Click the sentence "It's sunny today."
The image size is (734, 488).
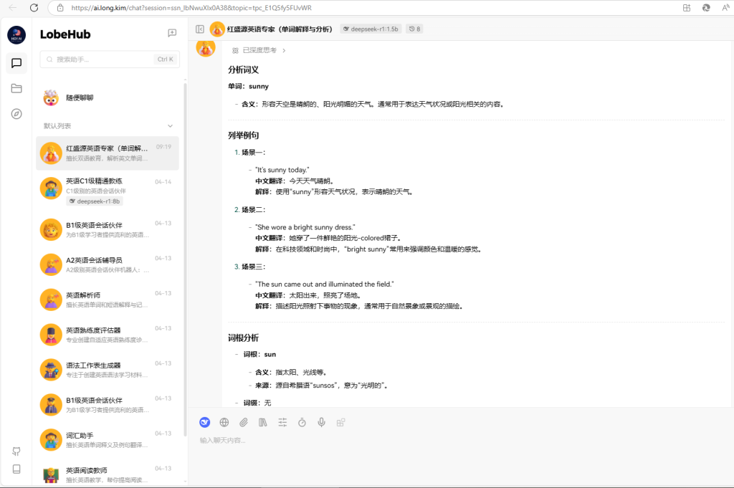click(x=282, y=170)
